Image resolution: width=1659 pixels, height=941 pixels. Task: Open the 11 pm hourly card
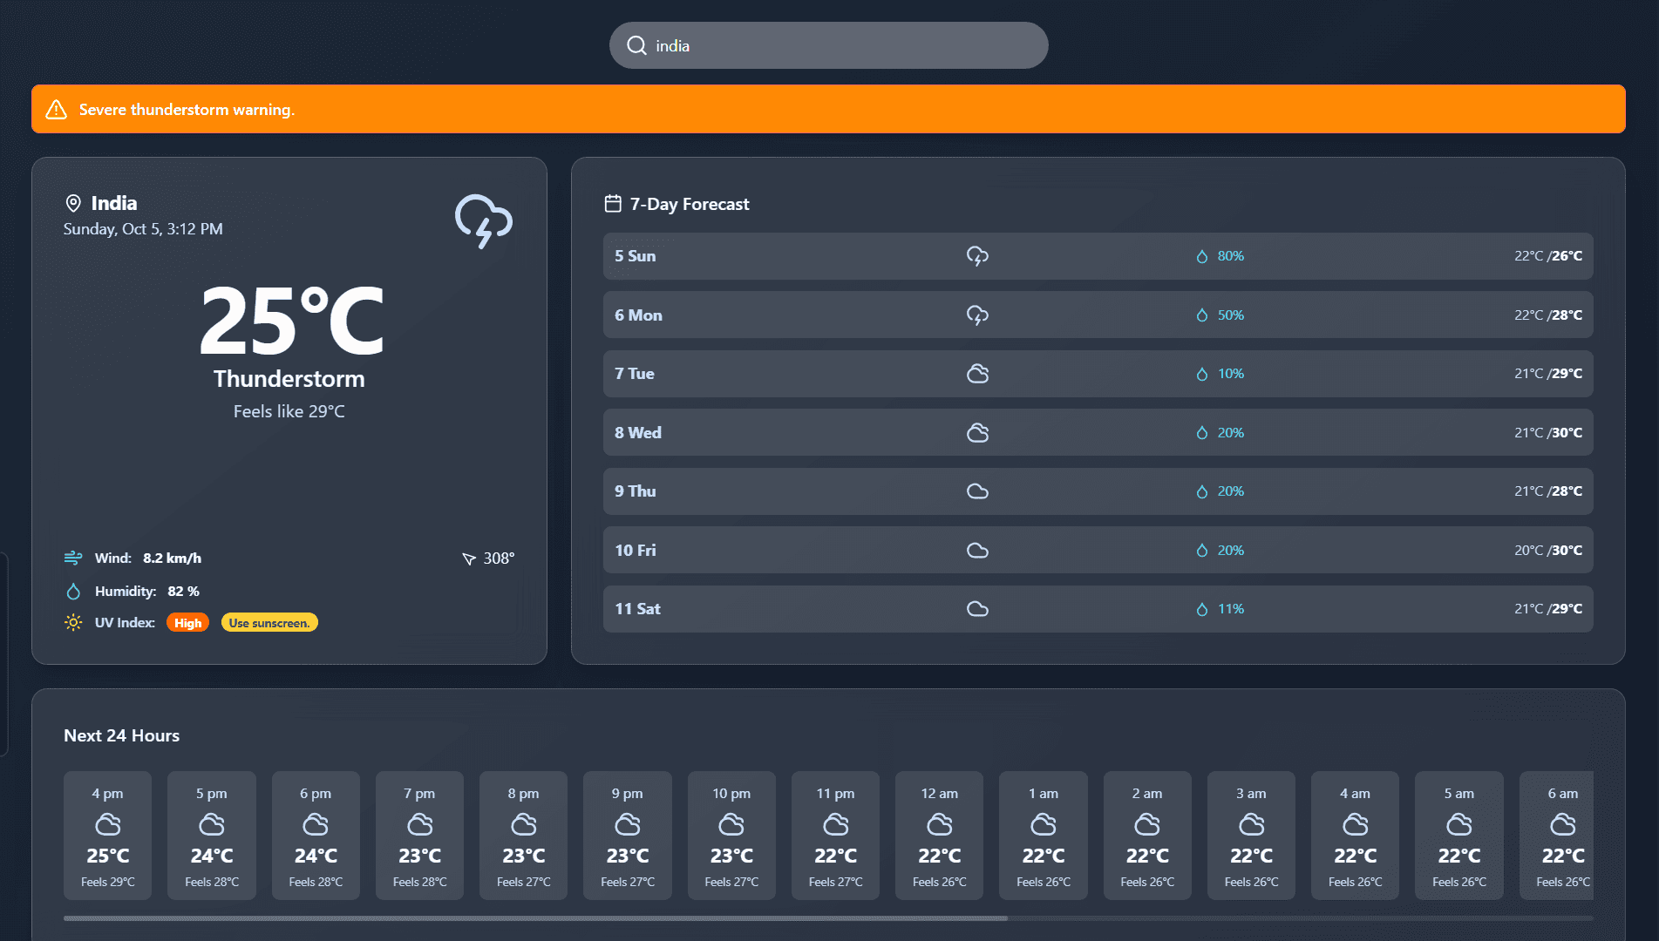[836, 835]
